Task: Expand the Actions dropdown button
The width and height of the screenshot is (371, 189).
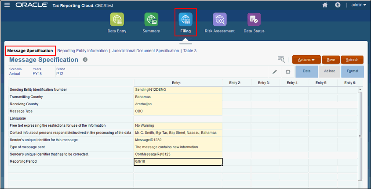Action: click(306, 60)
